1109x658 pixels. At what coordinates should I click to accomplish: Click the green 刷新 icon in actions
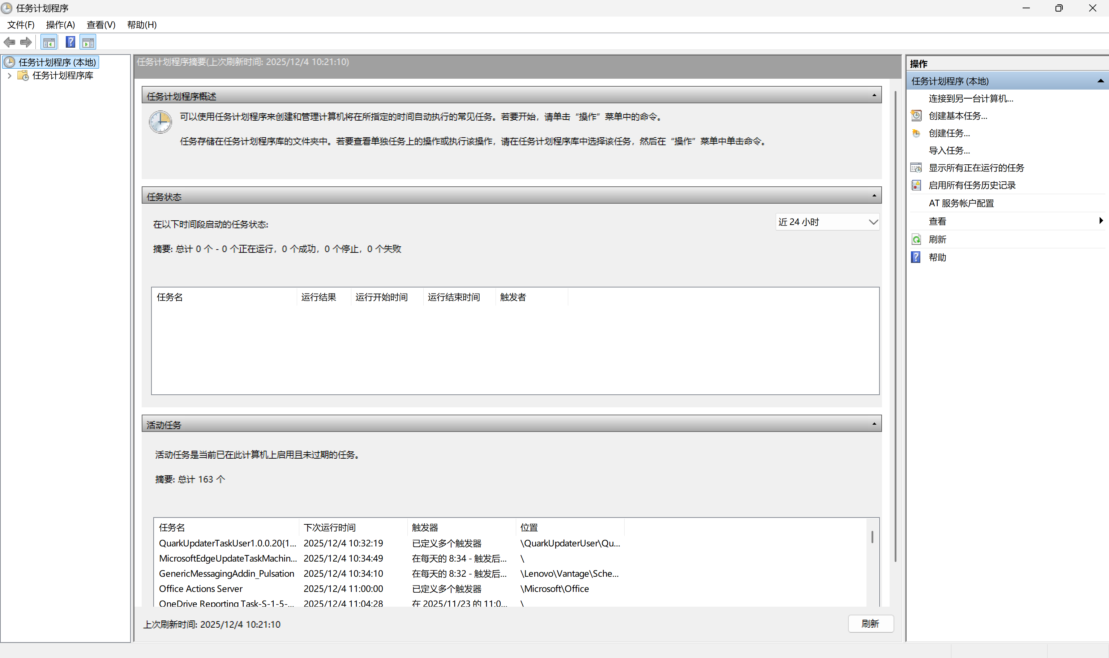pos(916,239)
